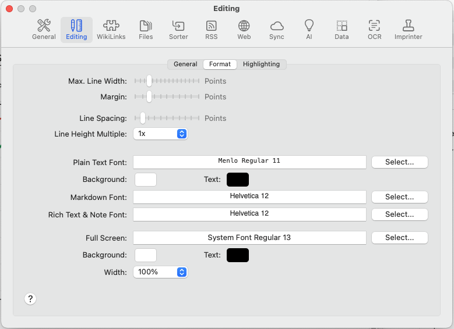Select the General segment tab

[185, 64]
